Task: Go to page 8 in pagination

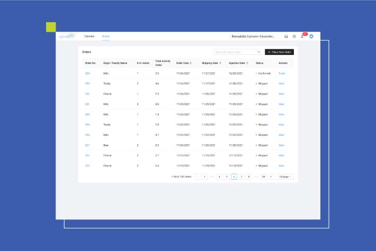Action: coord(249,176)
